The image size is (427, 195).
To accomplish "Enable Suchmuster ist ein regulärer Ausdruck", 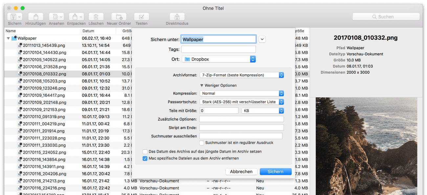I will [202, 143].
